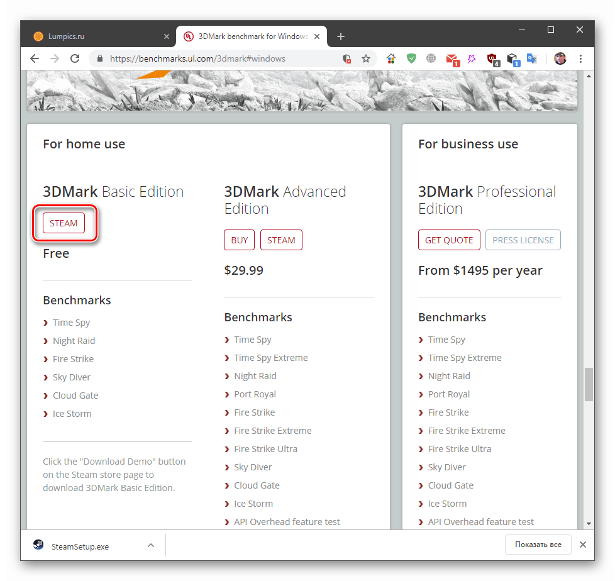This screenshot has width=615, height=581.
Task: Click the 'From $1495 per year' price
Action: click(480, 270)
